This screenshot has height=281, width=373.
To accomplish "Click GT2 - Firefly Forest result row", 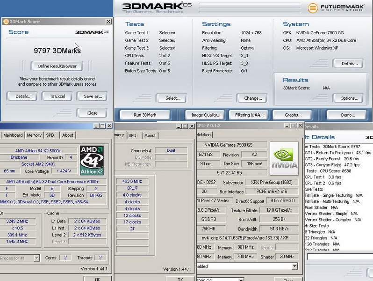I will click(332, 159).
